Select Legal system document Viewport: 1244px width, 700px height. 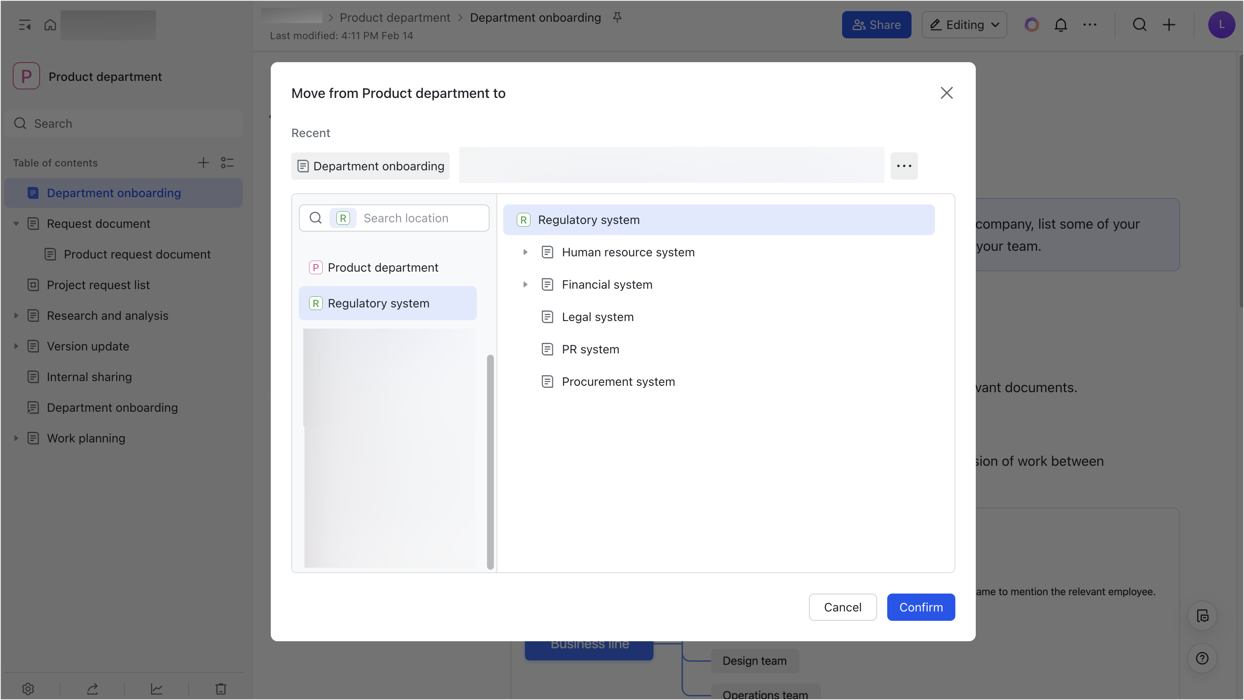(597, 316)
